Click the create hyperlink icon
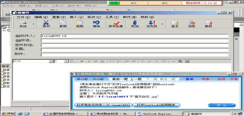 (x=180, y=61)
